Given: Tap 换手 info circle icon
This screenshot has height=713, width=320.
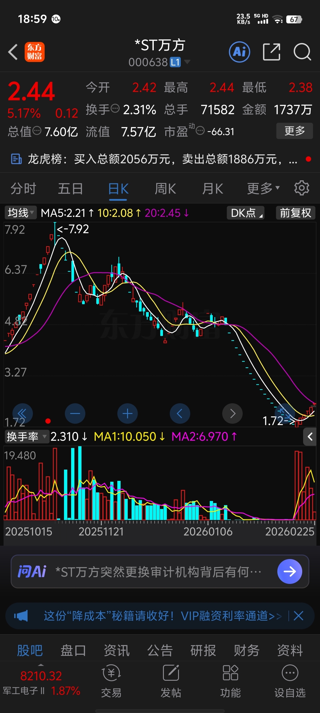Looking at the screenshot, I should [x=115, y=109].
